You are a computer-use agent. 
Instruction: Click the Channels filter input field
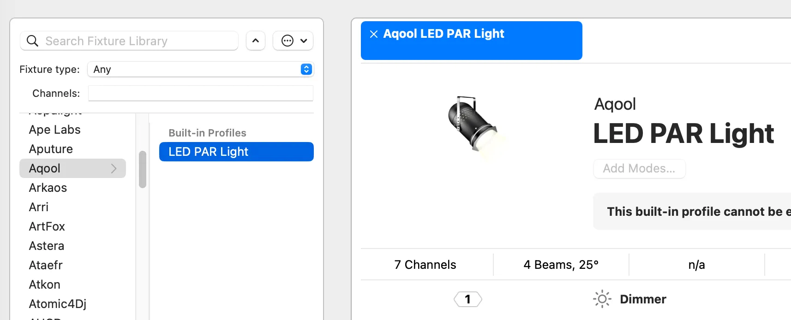pyautogui.click(x=200, y=93)
